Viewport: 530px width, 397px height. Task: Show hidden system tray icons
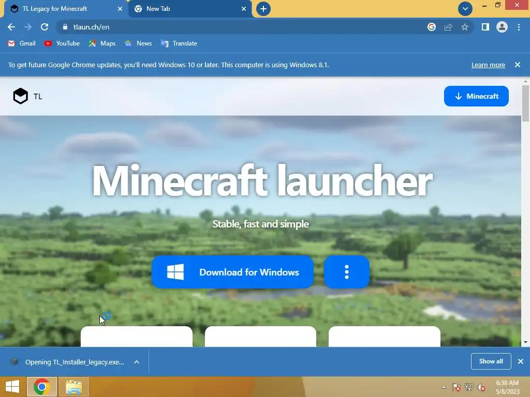(444, 387)
